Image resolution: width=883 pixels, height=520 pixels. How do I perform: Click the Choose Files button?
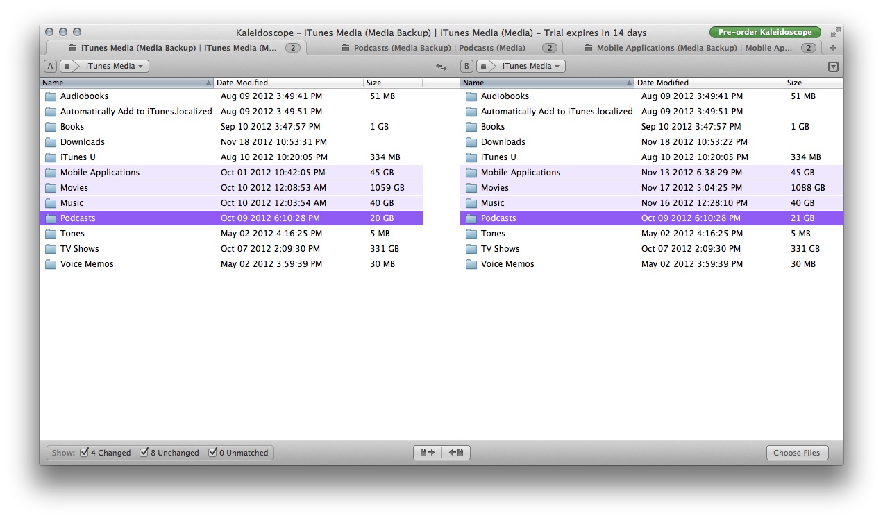(797, 453)
